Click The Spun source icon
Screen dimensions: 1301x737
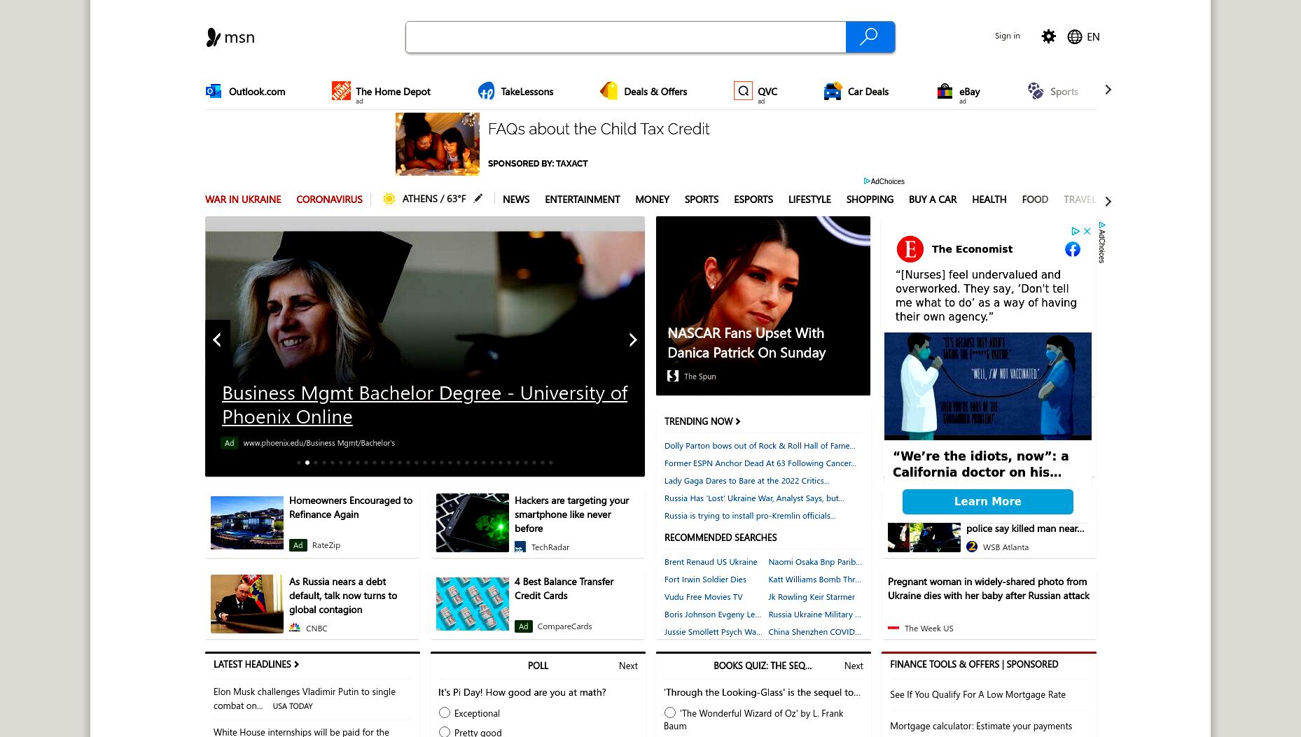pos(673,376)
